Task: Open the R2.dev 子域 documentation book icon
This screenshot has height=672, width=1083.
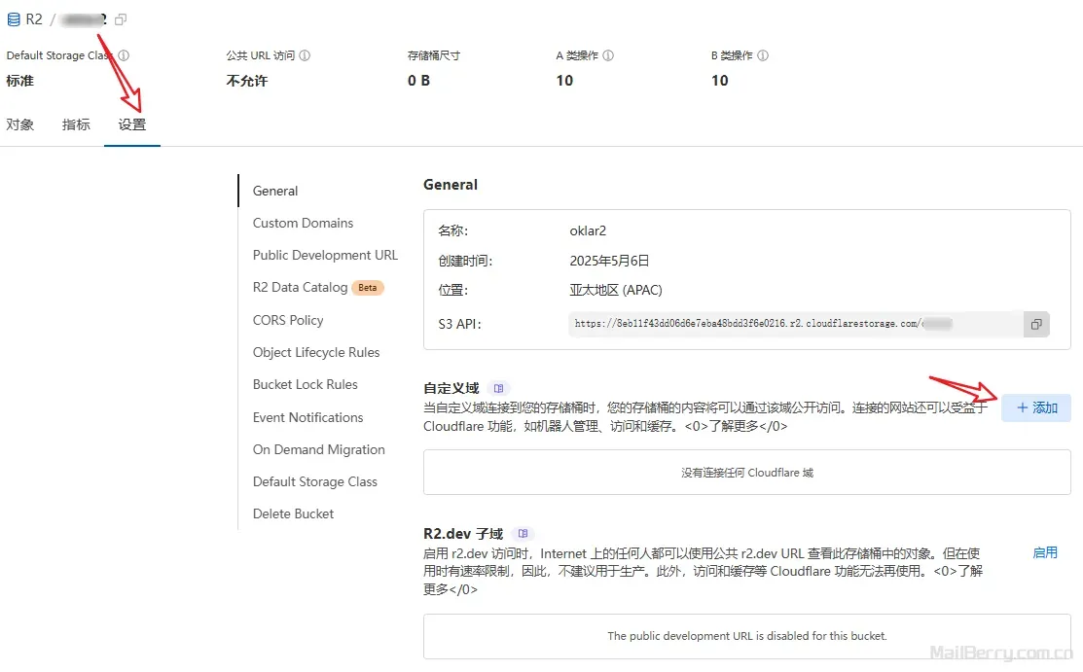Action: 523,533
